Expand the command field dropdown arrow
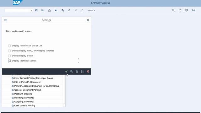 tap(31, 10)
